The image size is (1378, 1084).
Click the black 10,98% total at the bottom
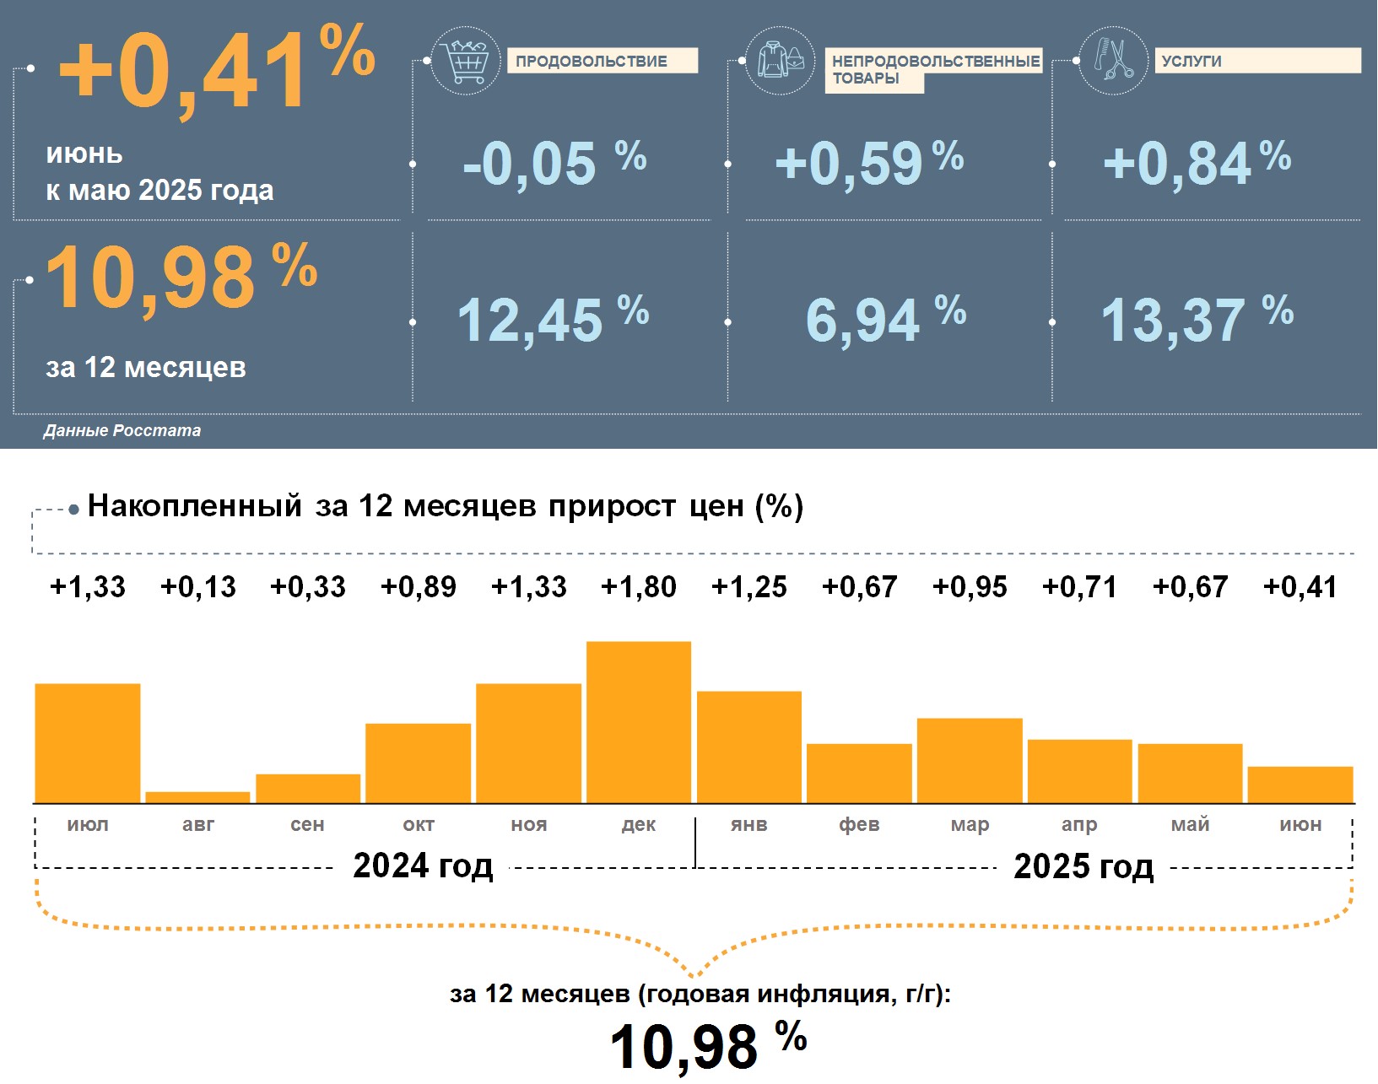(x=707, y=1046)
